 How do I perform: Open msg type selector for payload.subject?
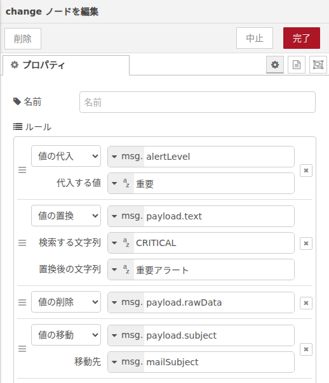(126, 335)
